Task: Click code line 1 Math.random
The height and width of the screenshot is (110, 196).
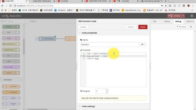Action: [x=98, y=54]
